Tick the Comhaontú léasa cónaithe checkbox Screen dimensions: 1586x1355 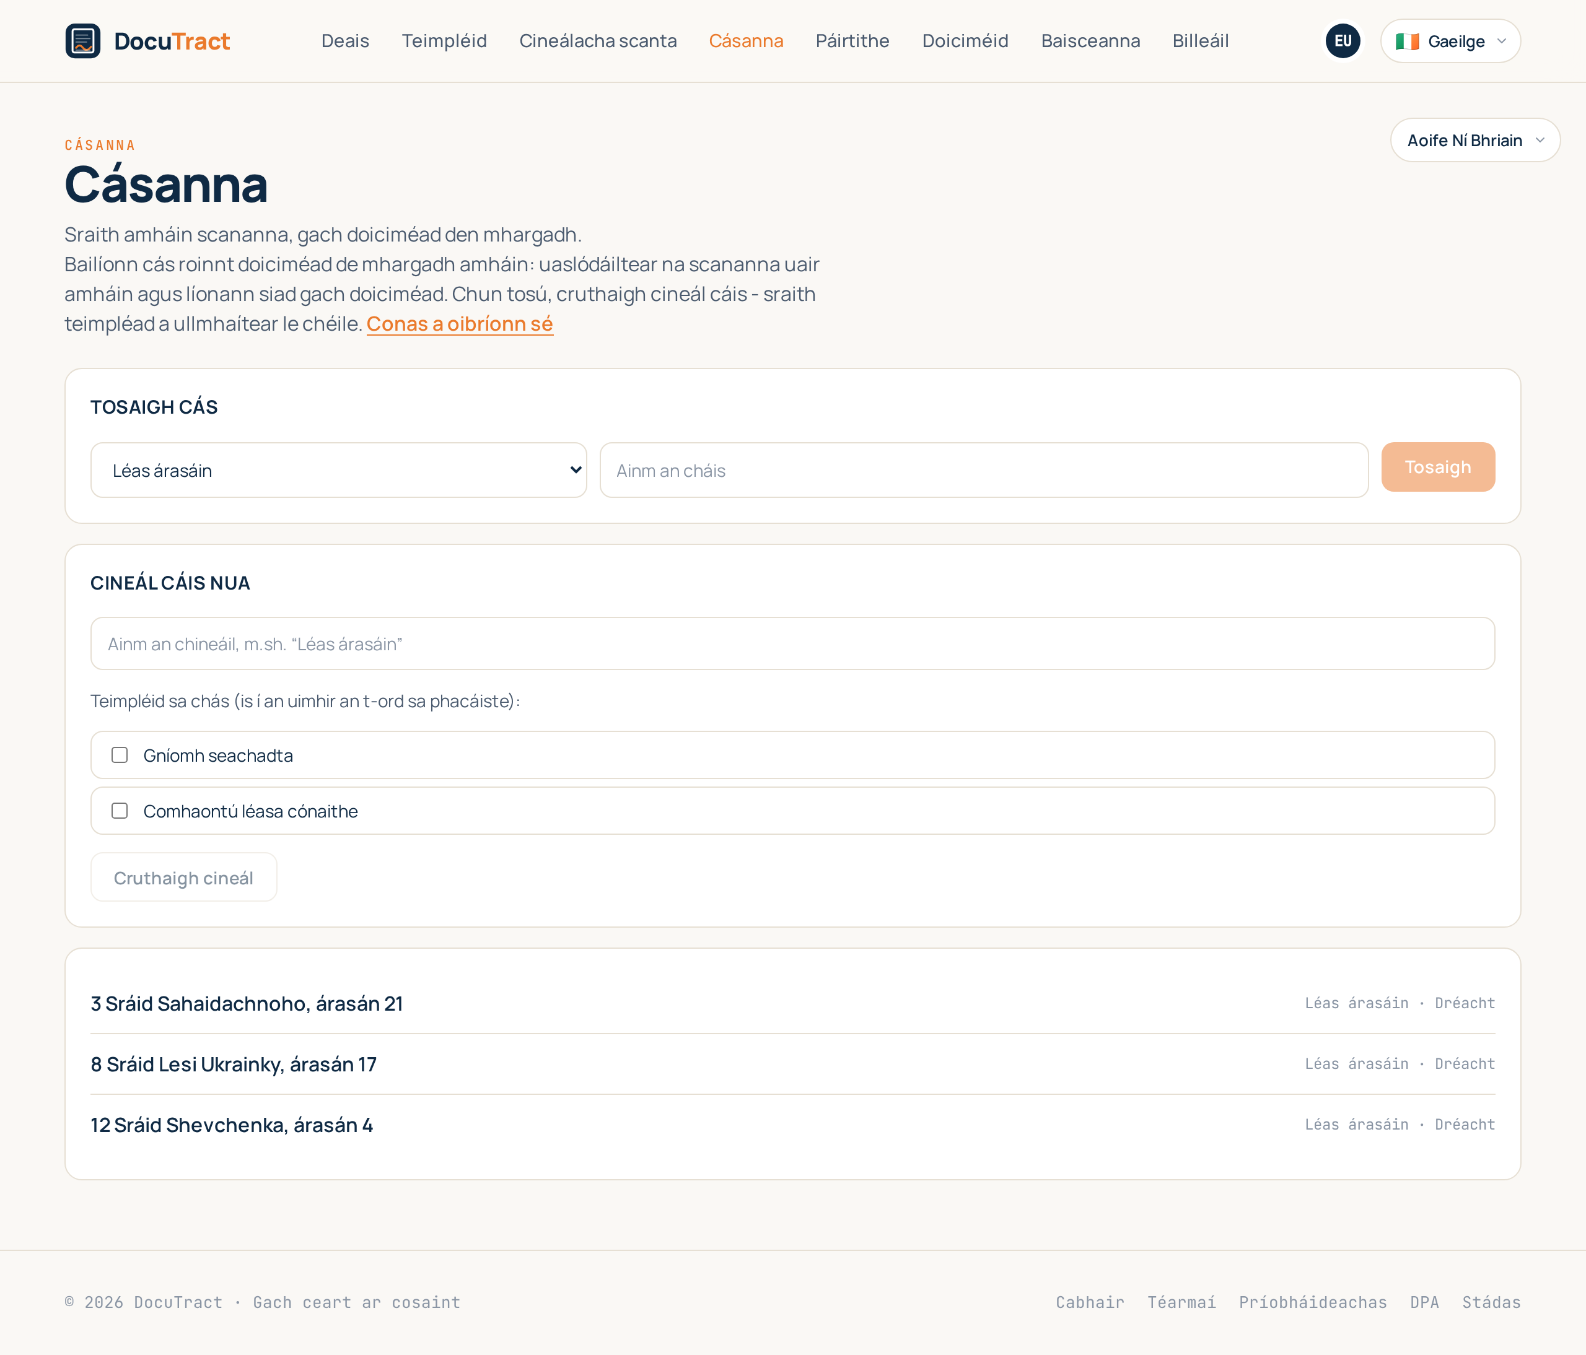coord(120,811)
